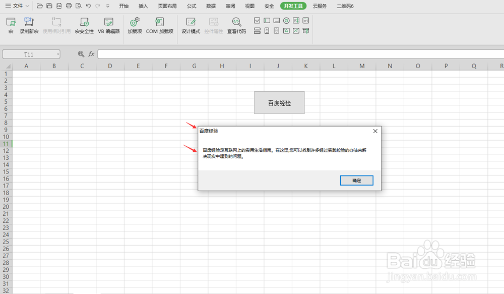
Task: Open the 公式 tab
Action: (192, 6)
